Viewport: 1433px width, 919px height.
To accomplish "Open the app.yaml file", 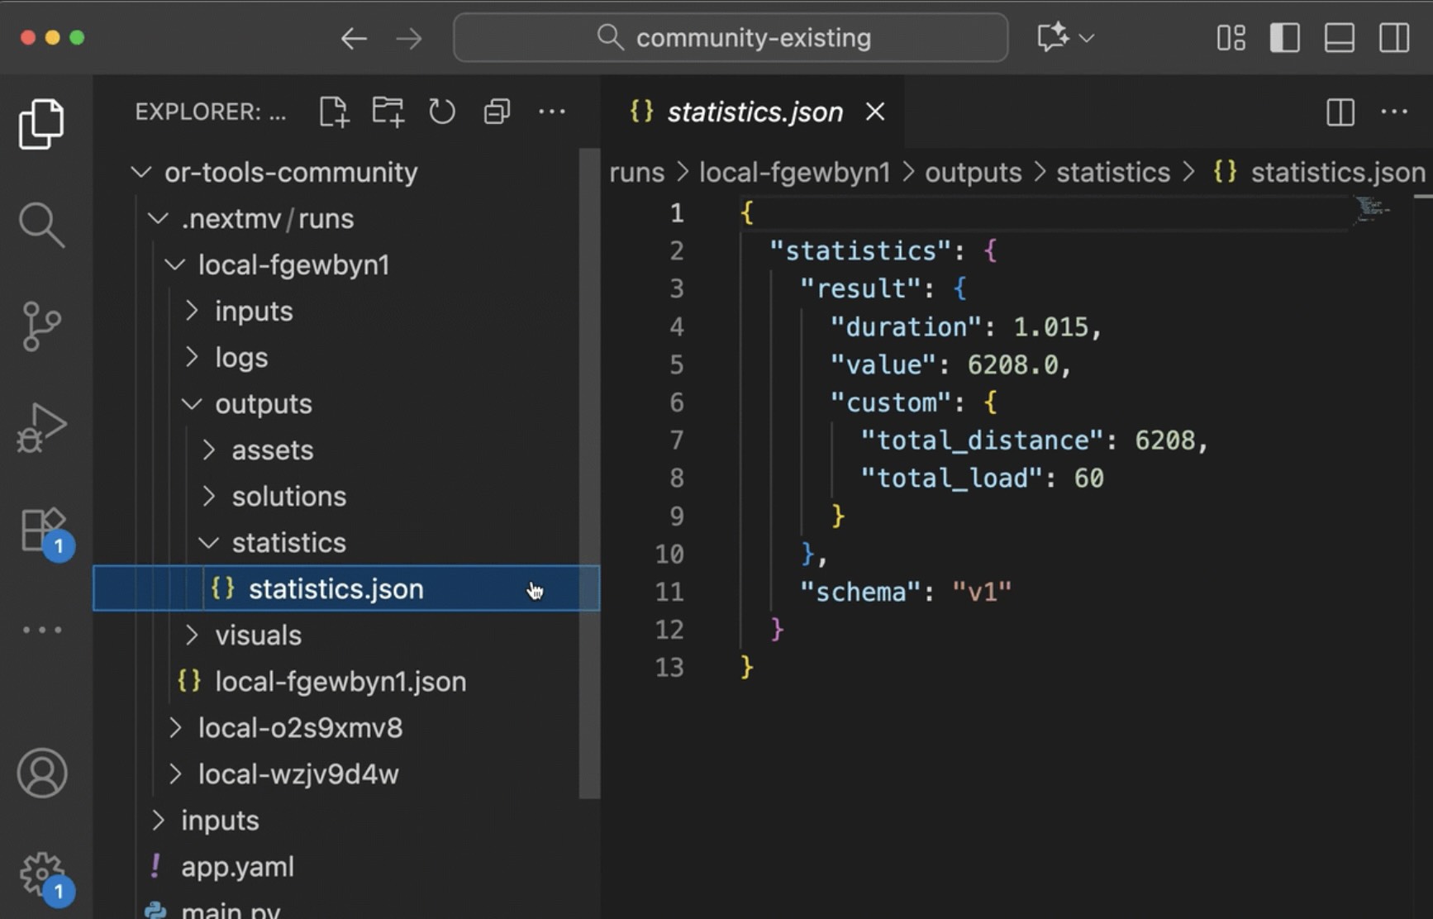I will click(x=237, y=866).
